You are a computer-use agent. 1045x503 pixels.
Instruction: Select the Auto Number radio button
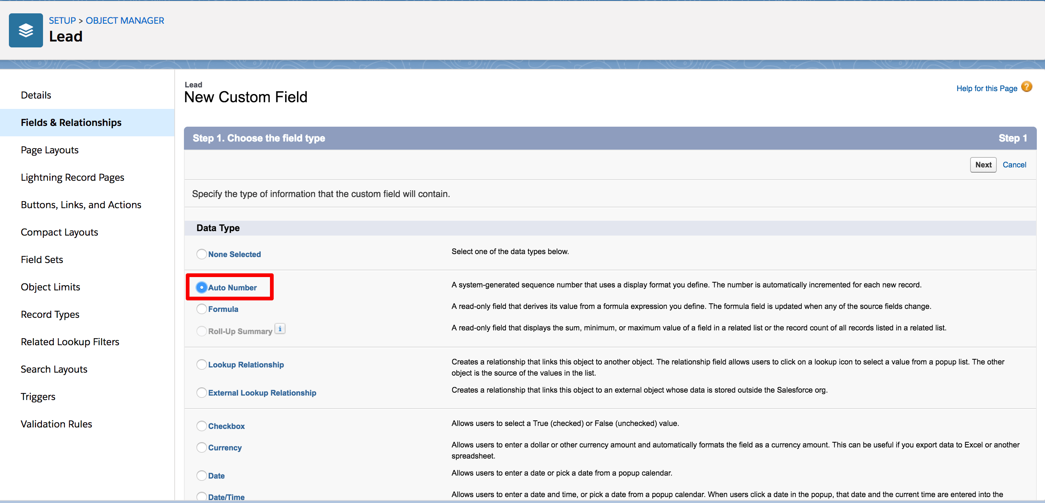pyautogui.click(x=202, y=287)
